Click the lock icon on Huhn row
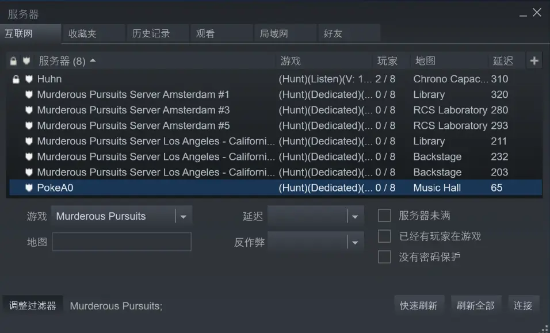 point(16,79)
